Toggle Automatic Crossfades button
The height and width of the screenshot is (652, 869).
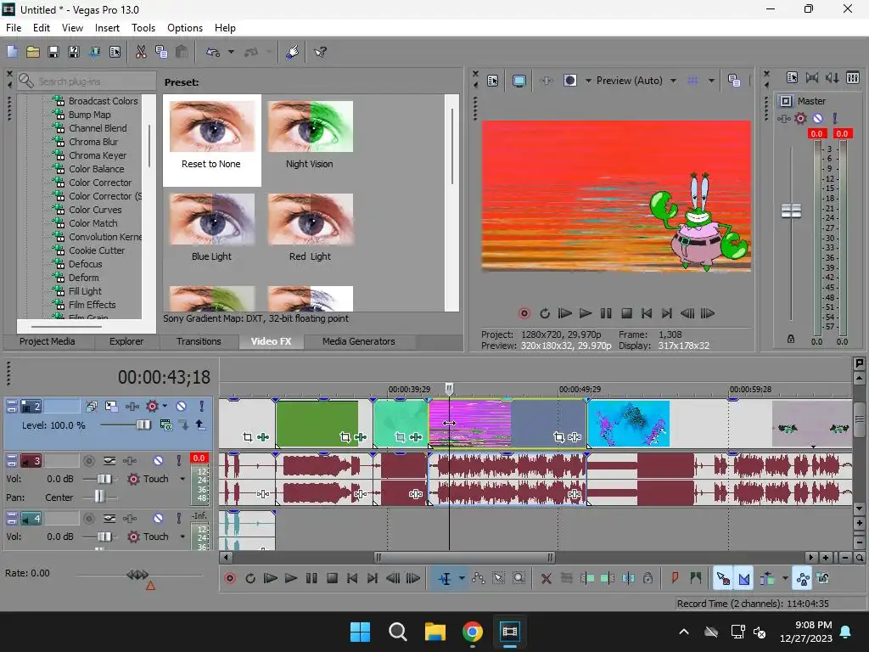(743, 579)
